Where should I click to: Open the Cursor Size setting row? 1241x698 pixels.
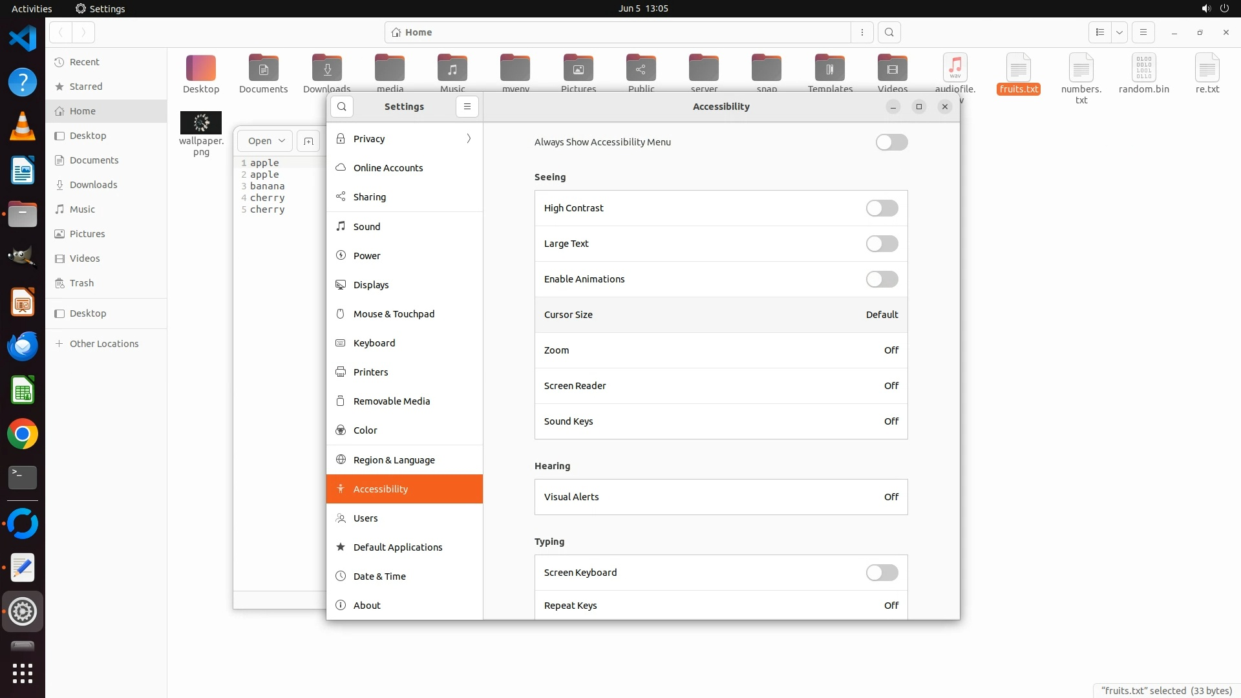(721, 315)
